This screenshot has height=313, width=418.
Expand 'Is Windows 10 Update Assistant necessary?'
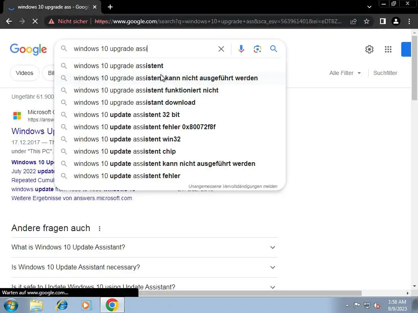pyautogui.click(x=144, y=267)
